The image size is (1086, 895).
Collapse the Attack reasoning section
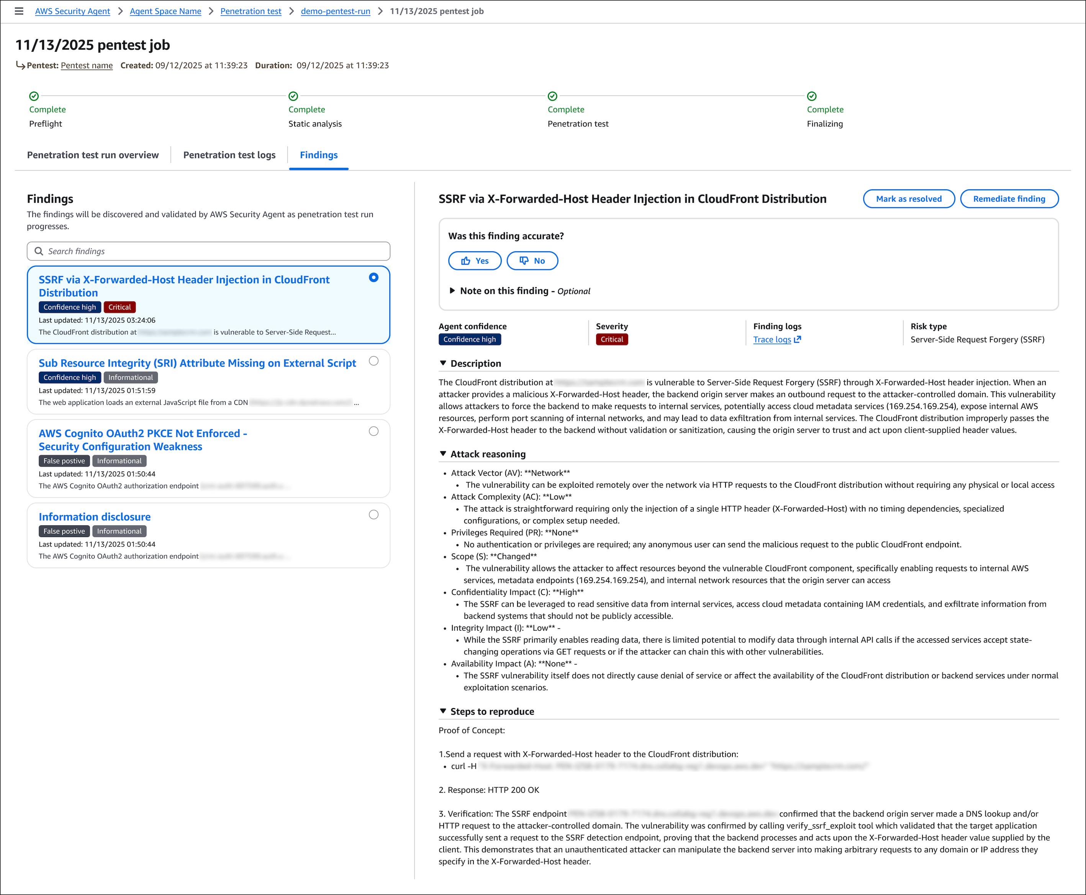(443, 454)
